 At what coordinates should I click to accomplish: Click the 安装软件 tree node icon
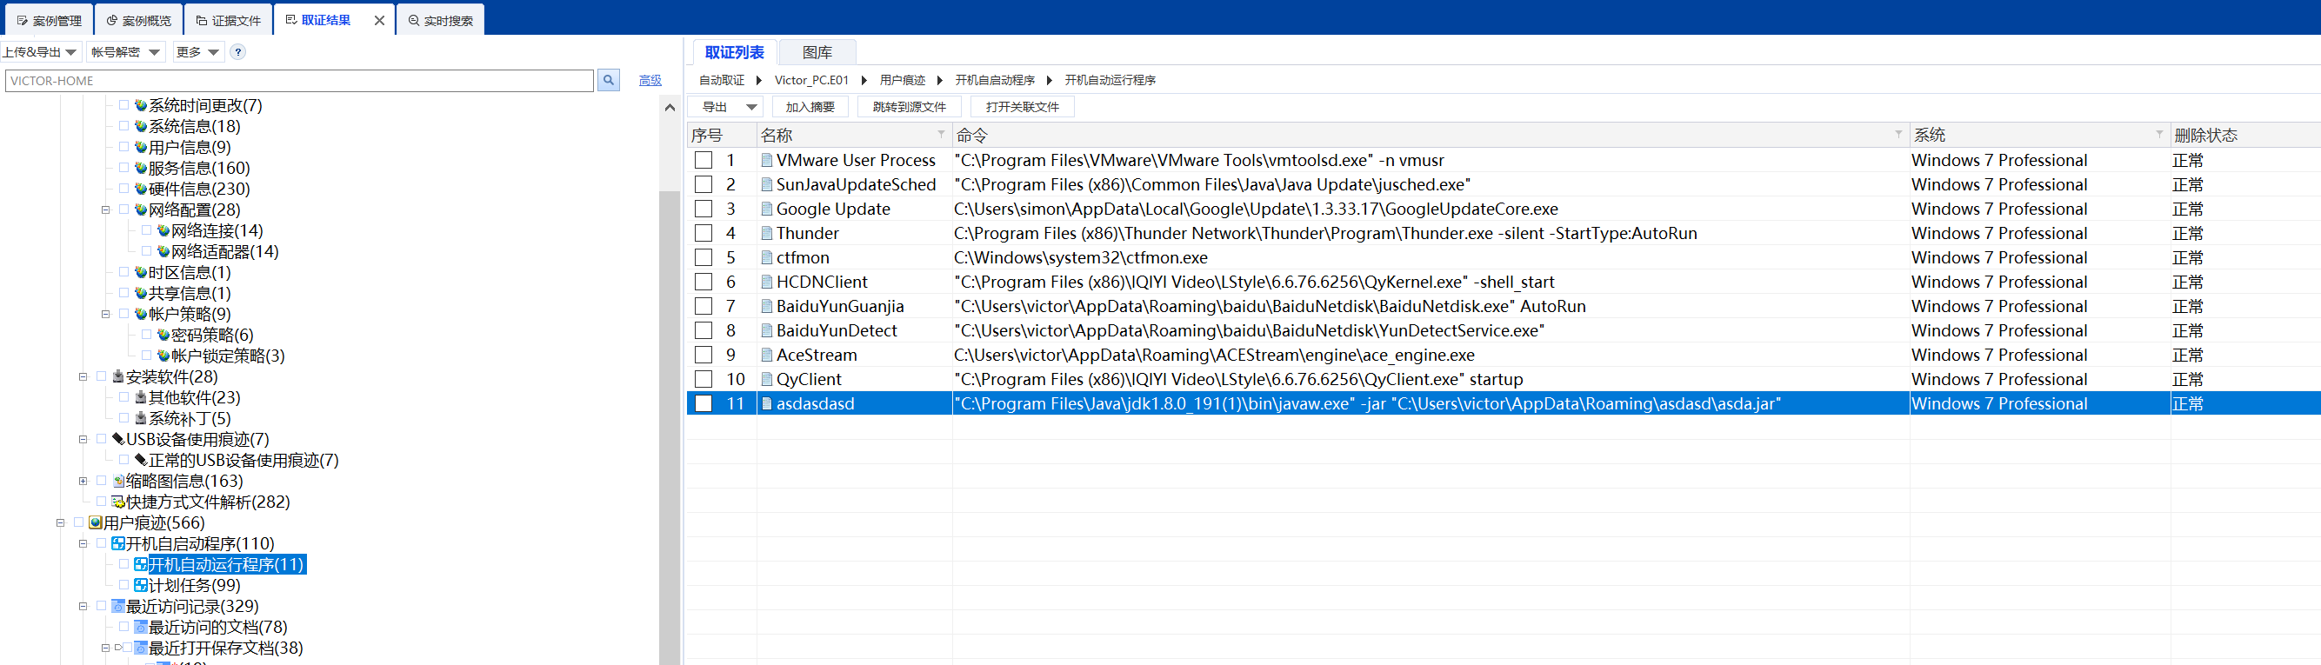(118, 376)
